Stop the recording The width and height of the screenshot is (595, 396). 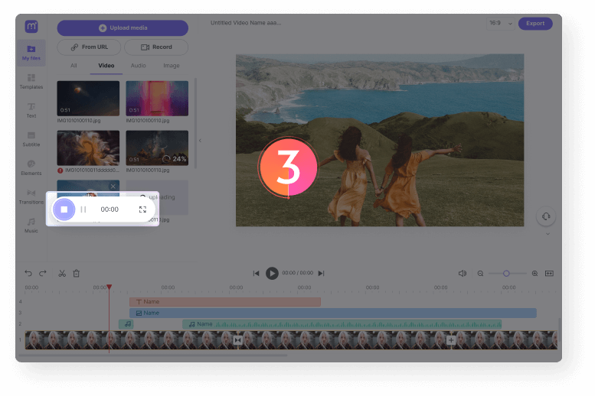(64, 209)
